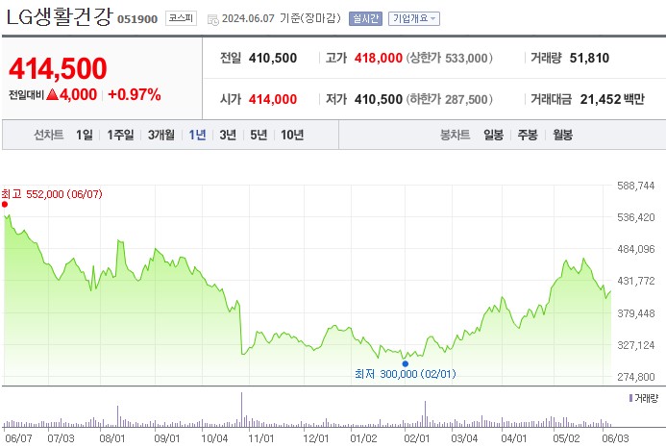This screenshot has width=666, height=448.
Task: Click the LG생활건강 stock name heading
Action: pyautogui.click(x=60, y=17)
